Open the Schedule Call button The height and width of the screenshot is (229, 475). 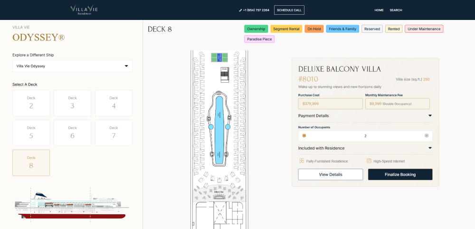click(x=289, y=10)
